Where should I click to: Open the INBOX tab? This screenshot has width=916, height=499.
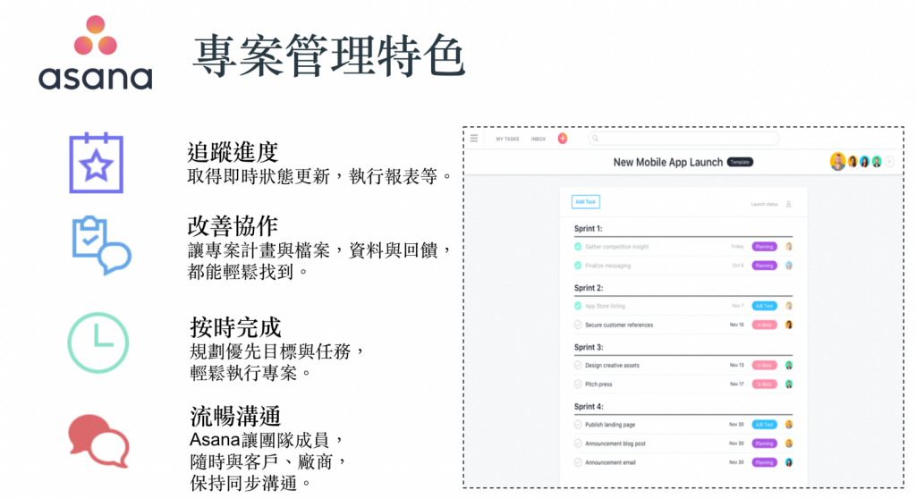(538, 140)
